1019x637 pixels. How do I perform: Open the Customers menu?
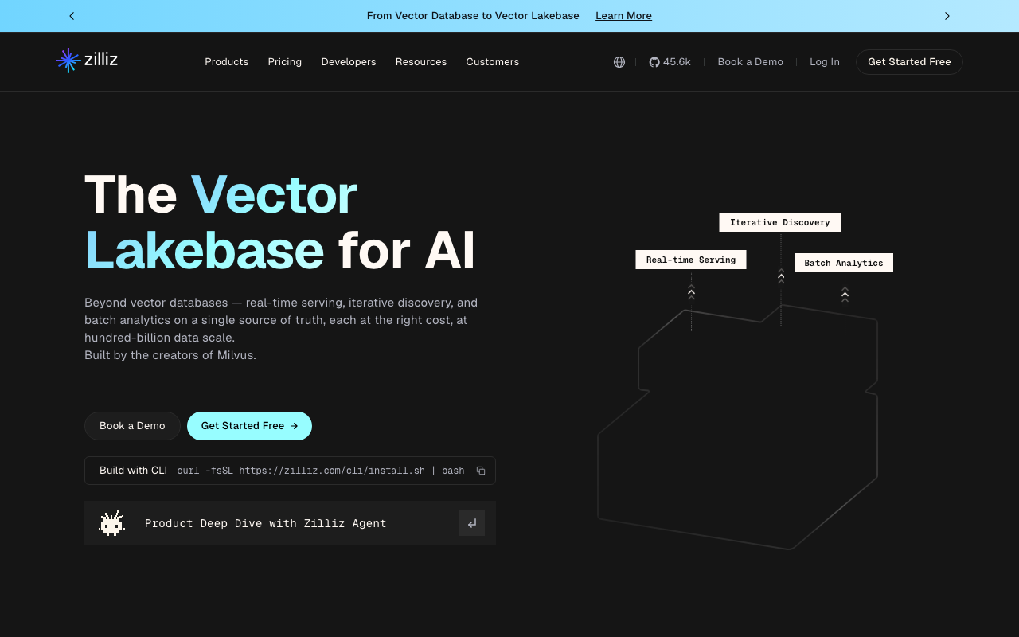point(493,62)
